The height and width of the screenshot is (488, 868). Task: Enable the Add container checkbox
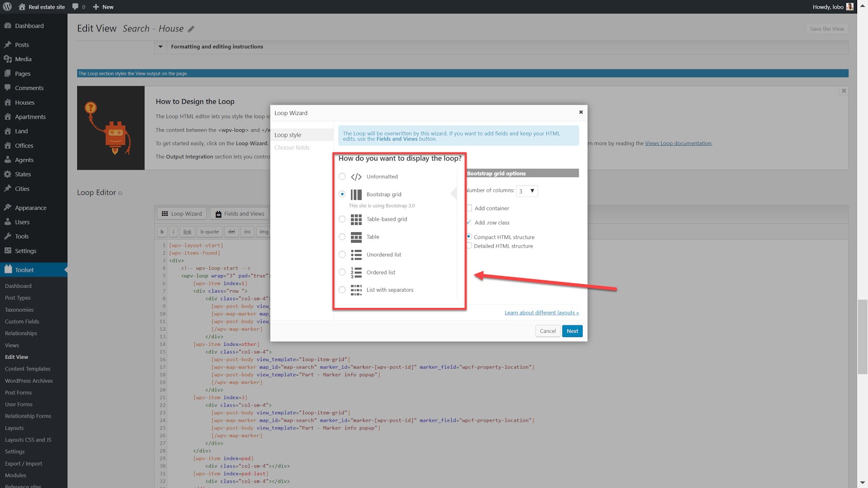469,208
